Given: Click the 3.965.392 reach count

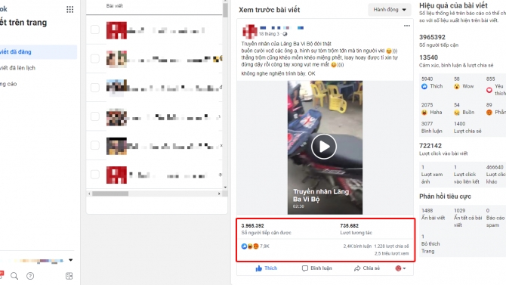Looking at the screenshot, I should [253, 225].
